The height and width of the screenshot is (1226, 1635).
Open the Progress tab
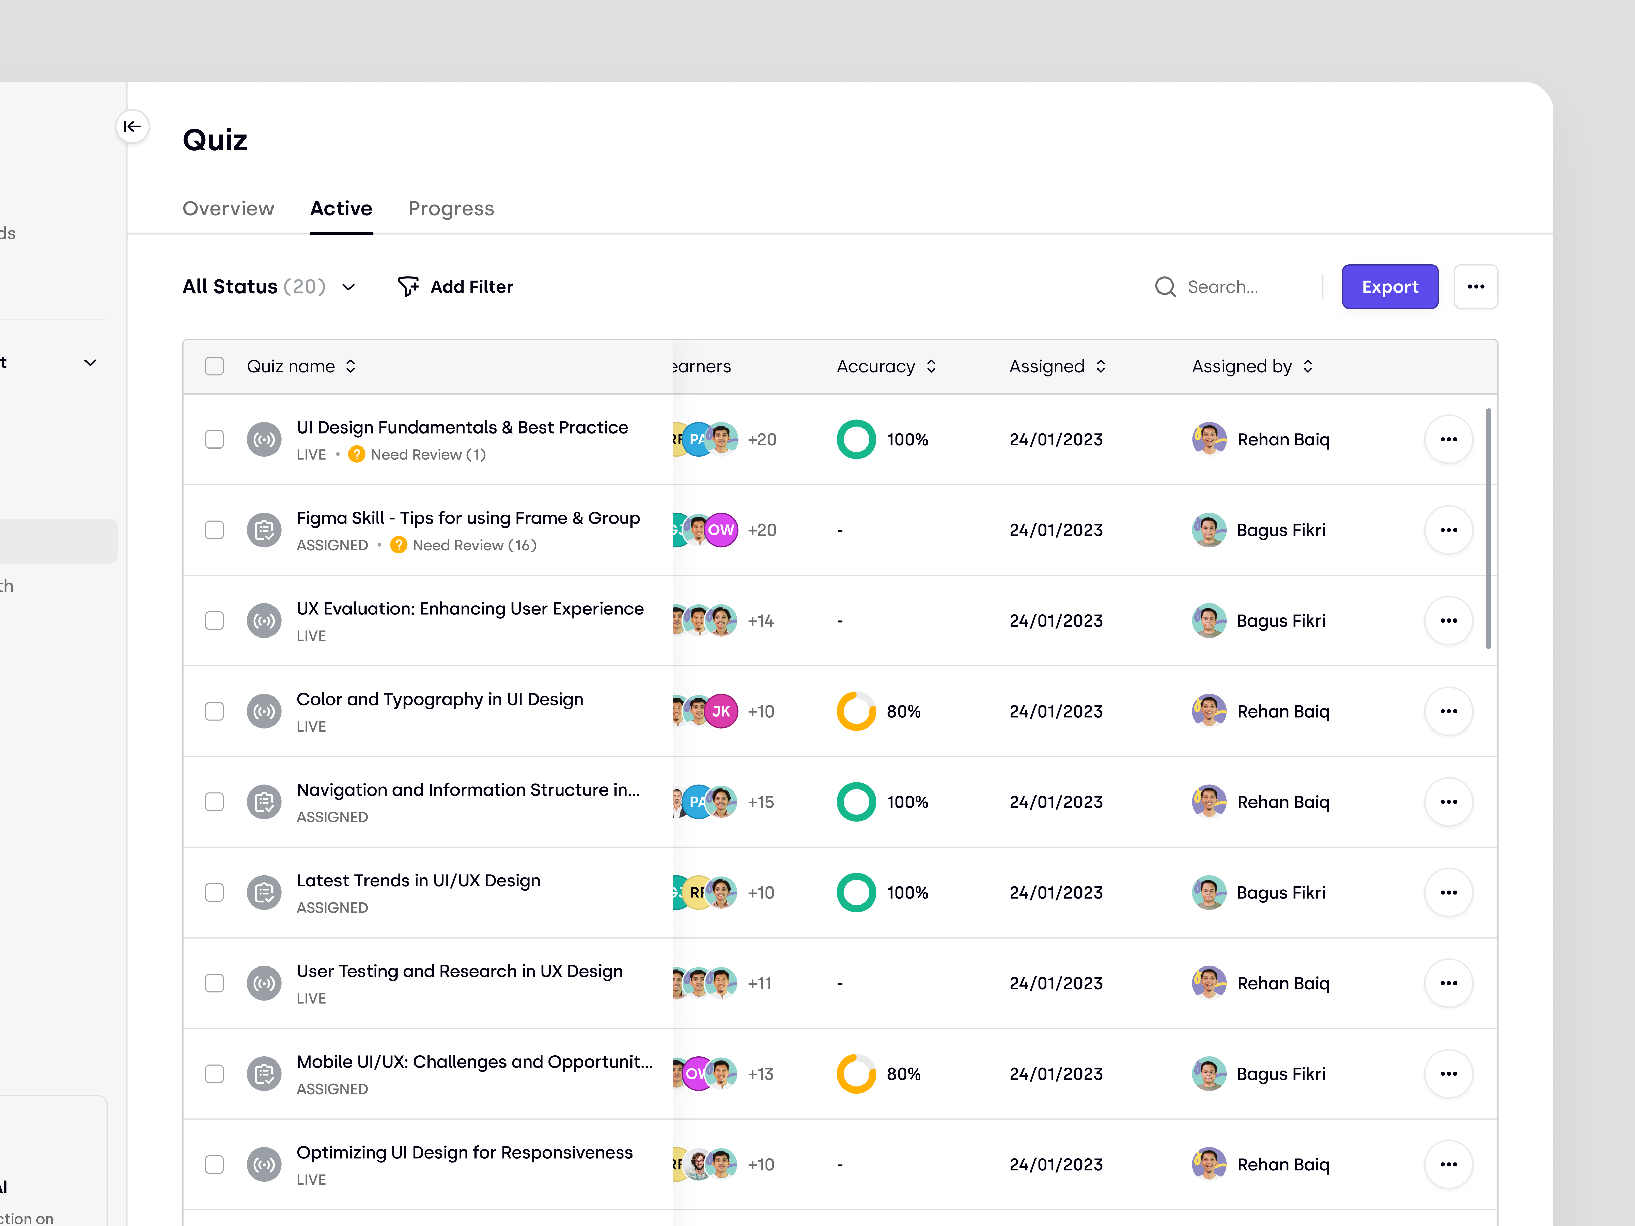tap(452, 208)
